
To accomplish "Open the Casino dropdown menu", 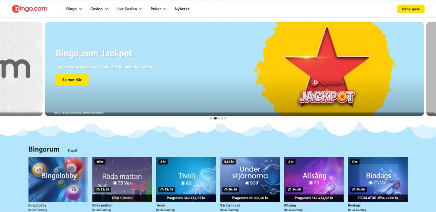I will tap(99, 9).
